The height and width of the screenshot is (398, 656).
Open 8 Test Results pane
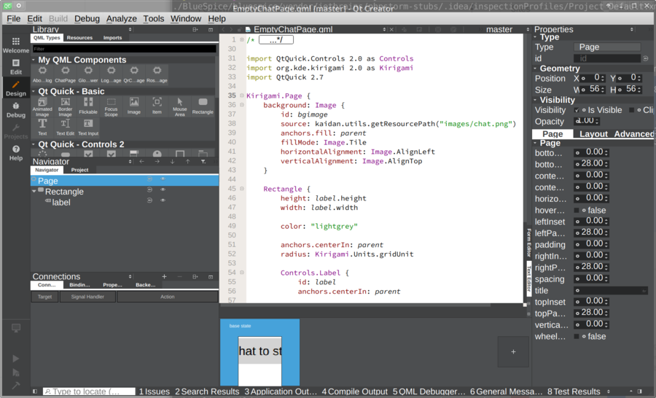pyautogui.click(x=574, y=391)
